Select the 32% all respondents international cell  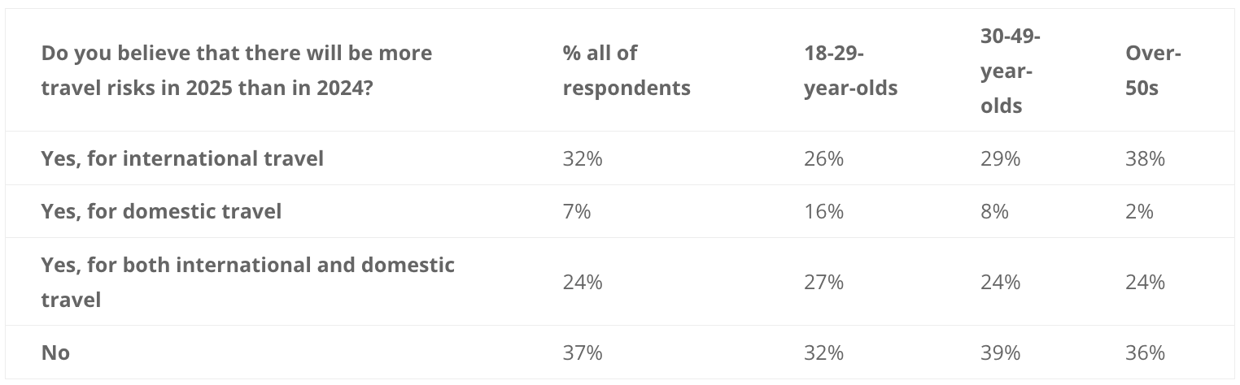583,158
